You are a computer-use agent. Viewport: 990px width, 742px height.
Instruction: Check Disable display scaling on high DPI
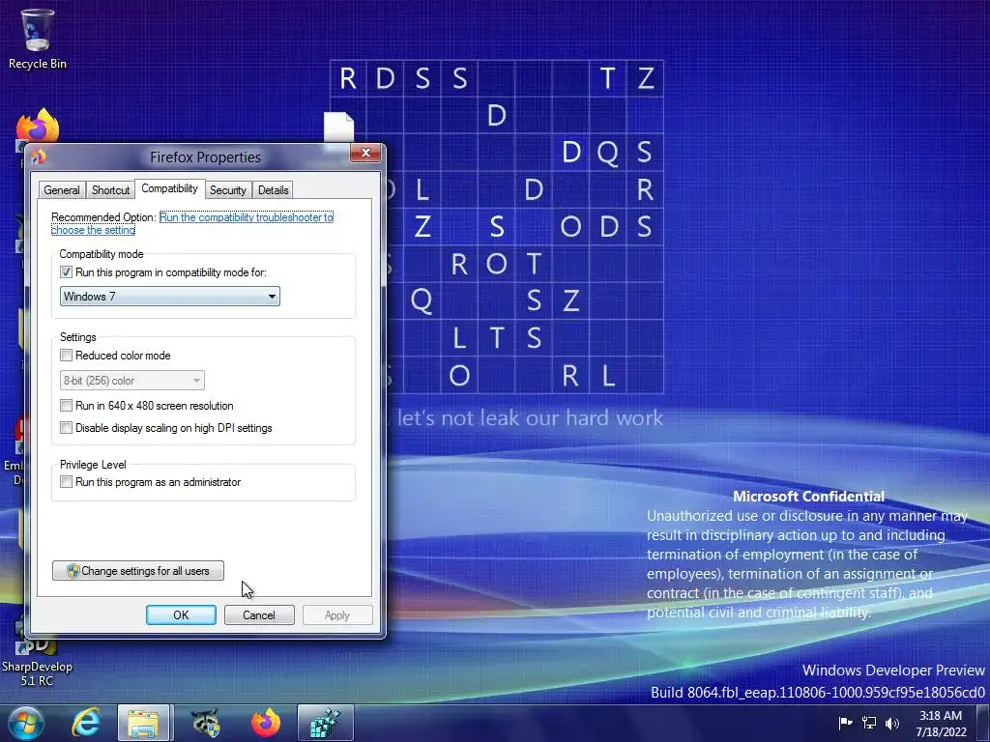coord(66,427)
